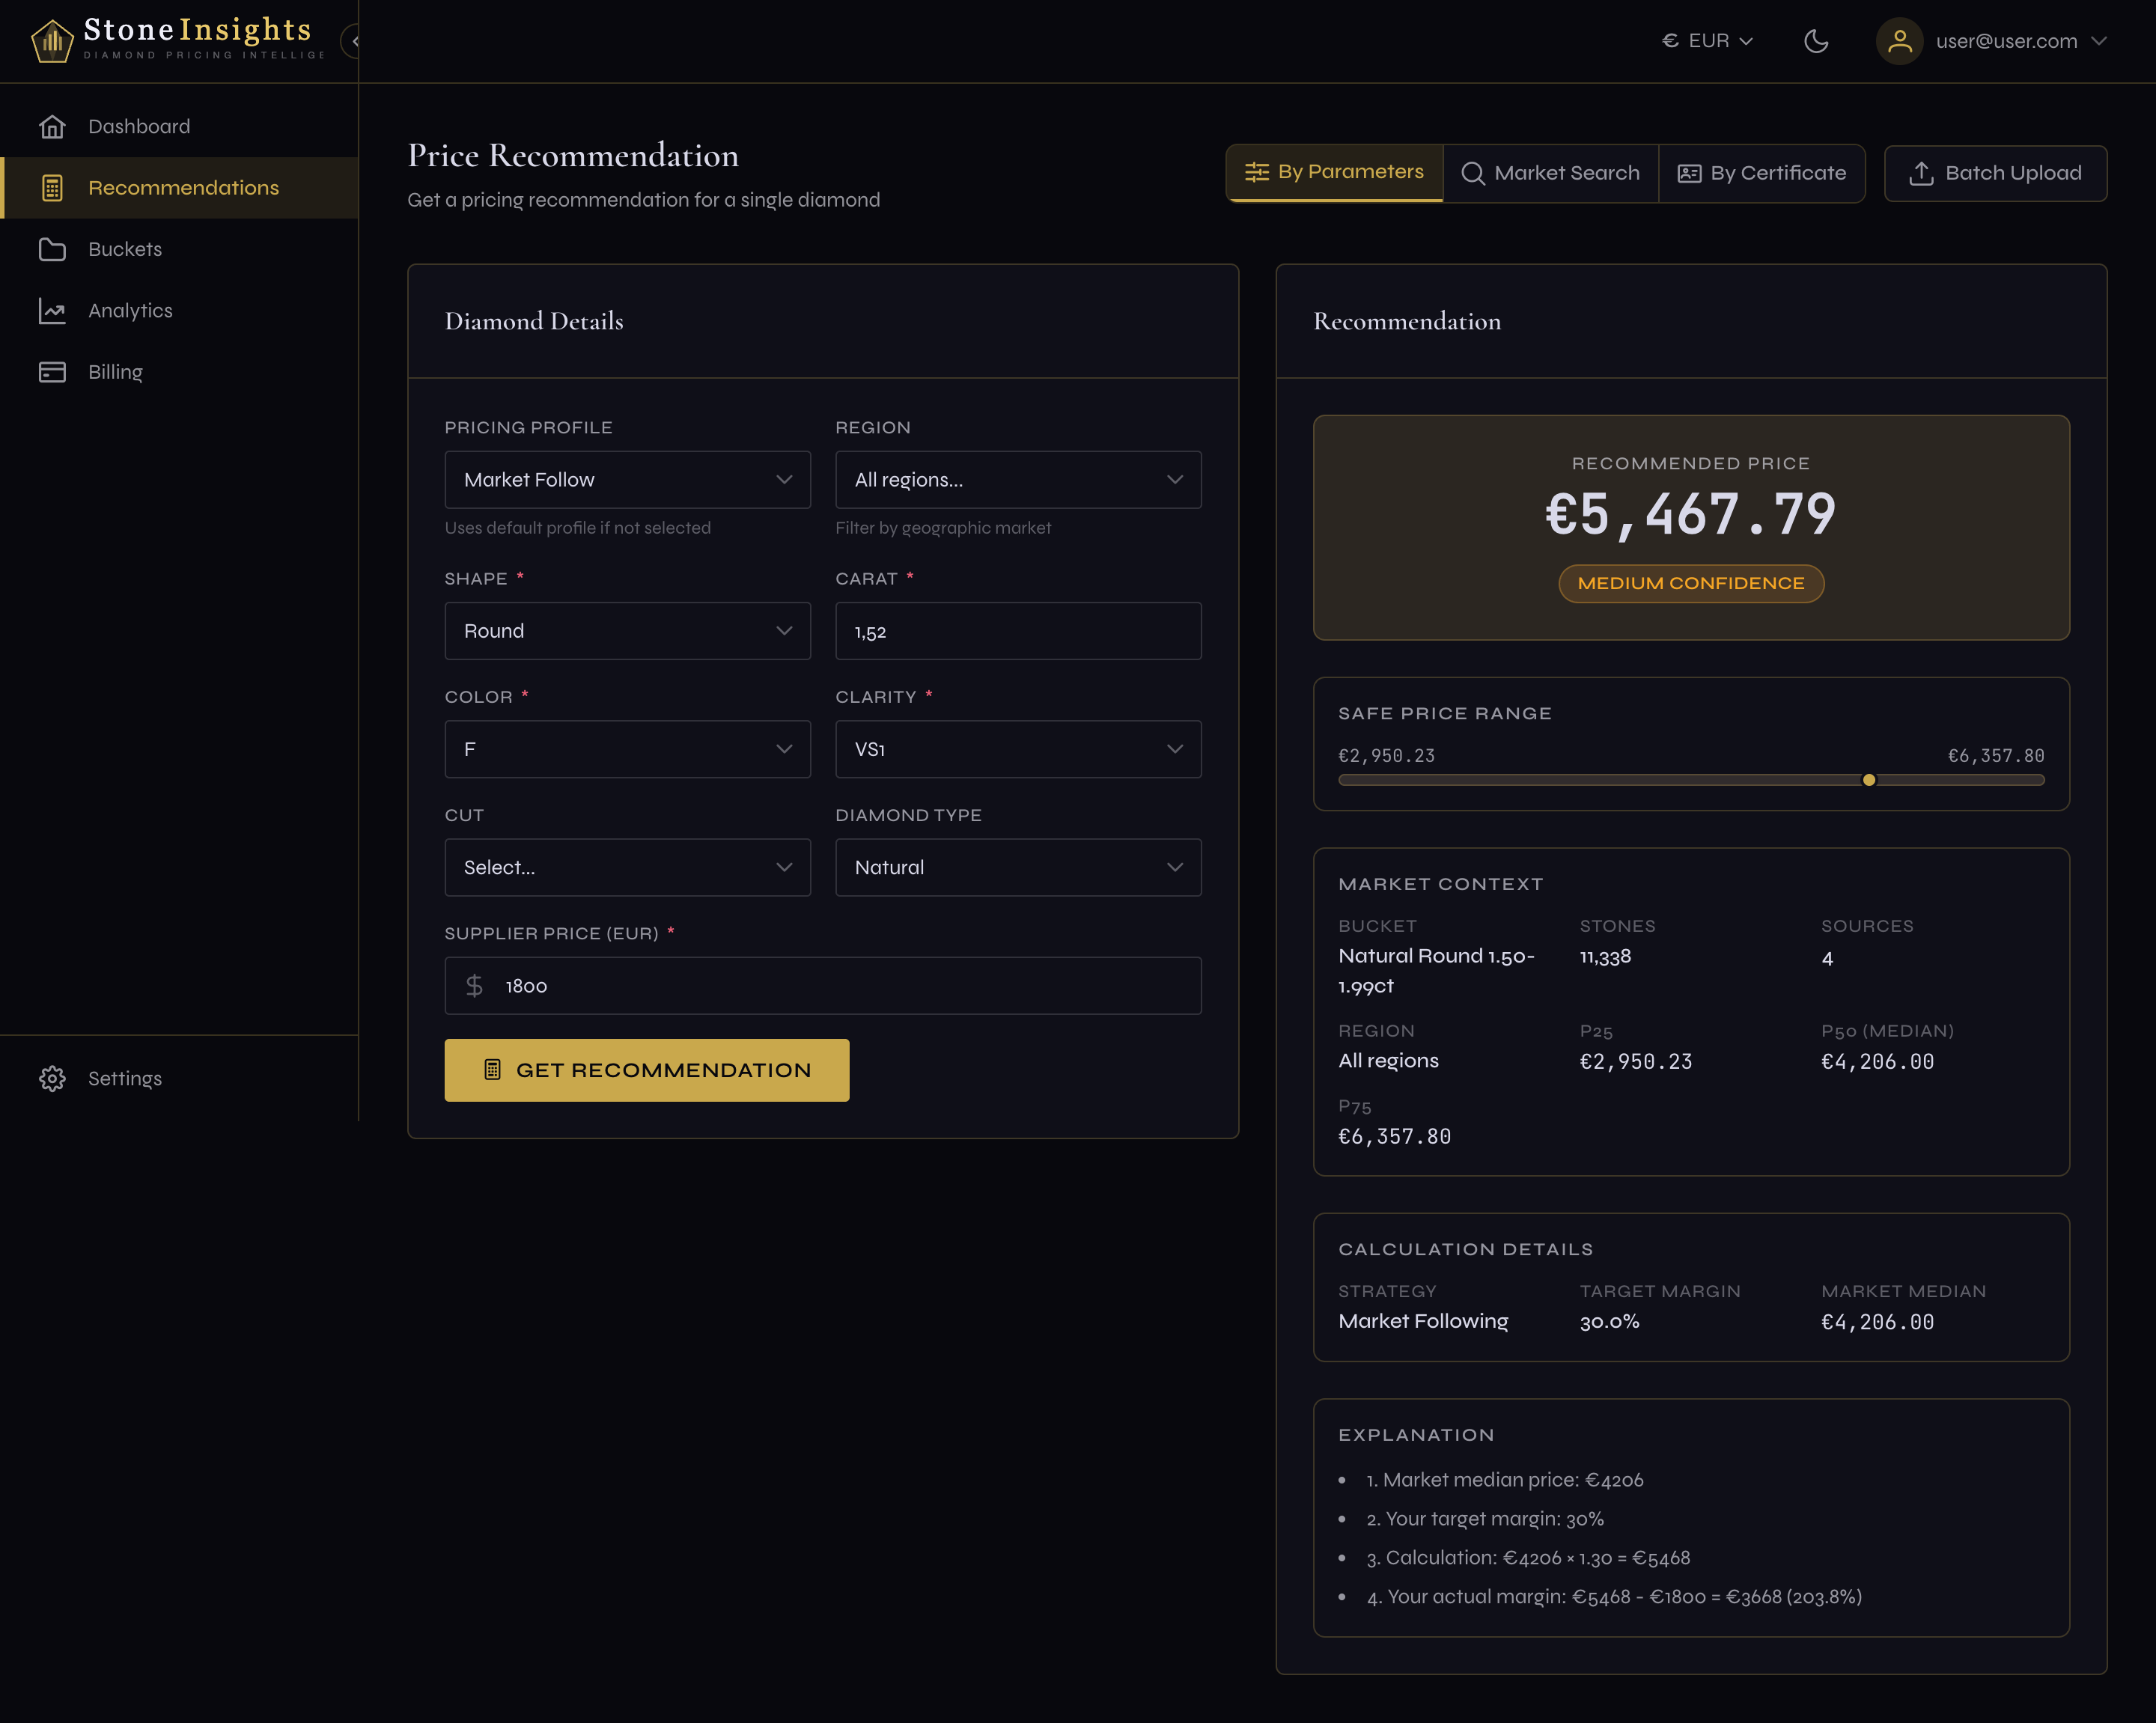Open Buckets via the folder icon
The width and height of the screenshot is (2156, 1723).
(52, 249)
